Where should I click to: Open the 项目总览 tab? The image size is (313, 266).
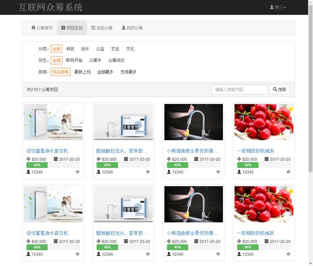(72, 28)
